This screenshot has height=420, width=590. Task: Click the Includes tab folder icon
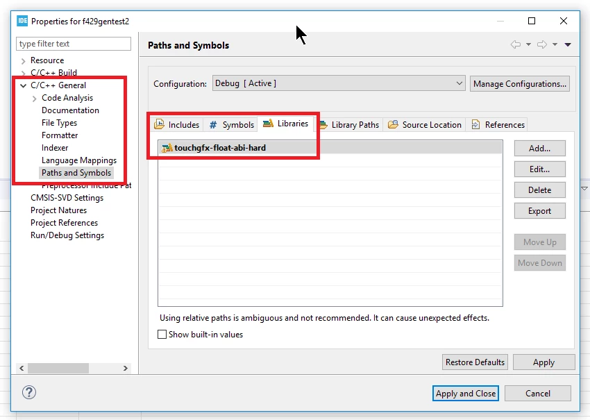point(159,124)
